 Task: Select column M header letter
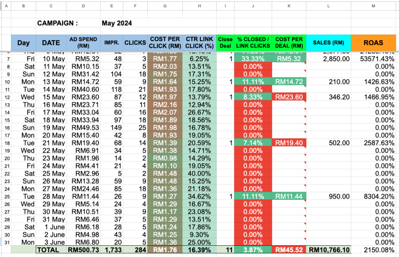(374, 6)
